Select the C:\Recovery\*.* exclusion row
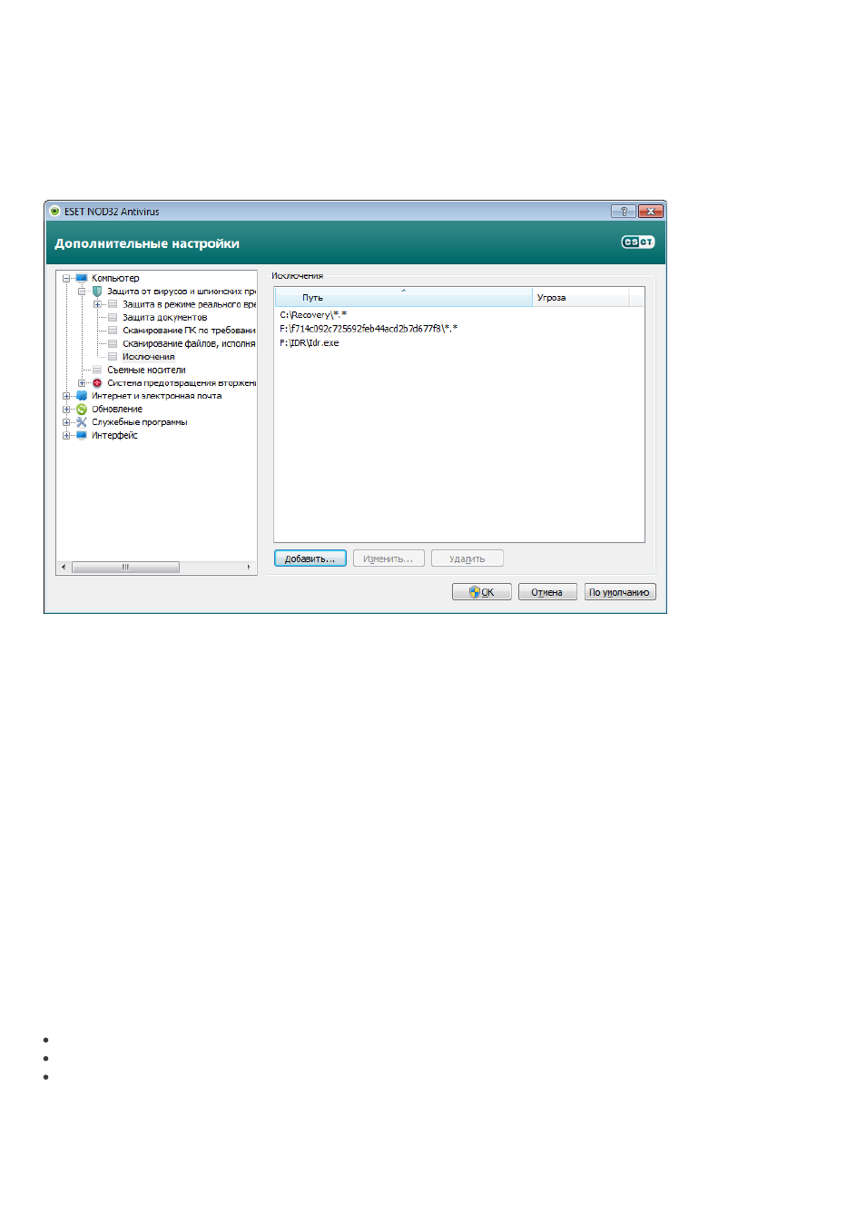This screenshot has height=1226, width=866. [459, 315]
